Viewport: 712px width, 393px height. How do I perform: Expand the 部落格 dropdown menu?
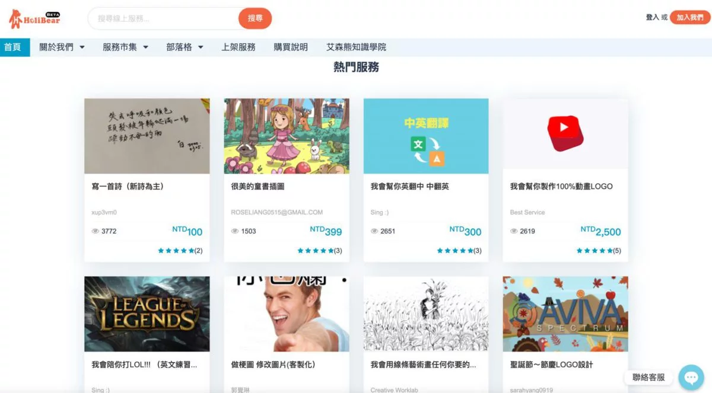(185, 47)
